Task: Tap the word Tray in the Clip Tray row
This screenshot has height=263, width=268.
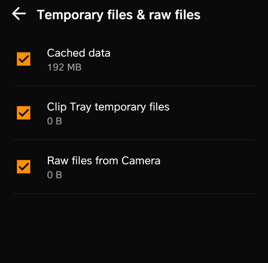Action: (80, 108)
